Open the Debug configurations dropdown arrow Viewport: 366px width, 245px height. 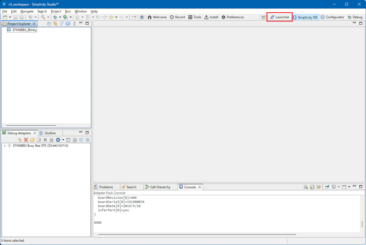point(60,17)
